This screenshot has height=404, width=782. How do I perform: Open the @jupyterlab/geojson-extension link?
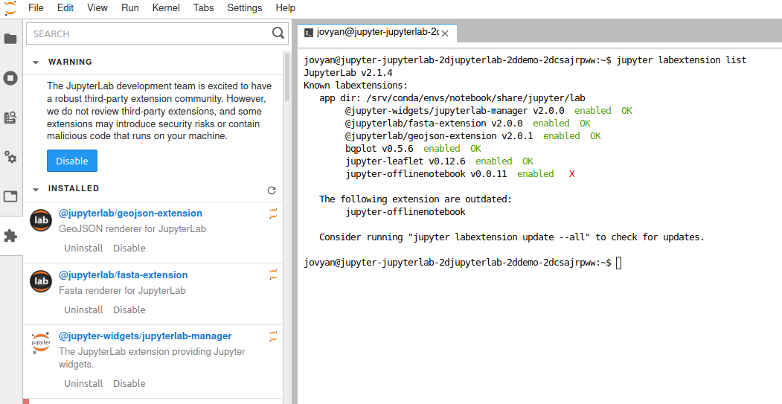pos(131,213)
